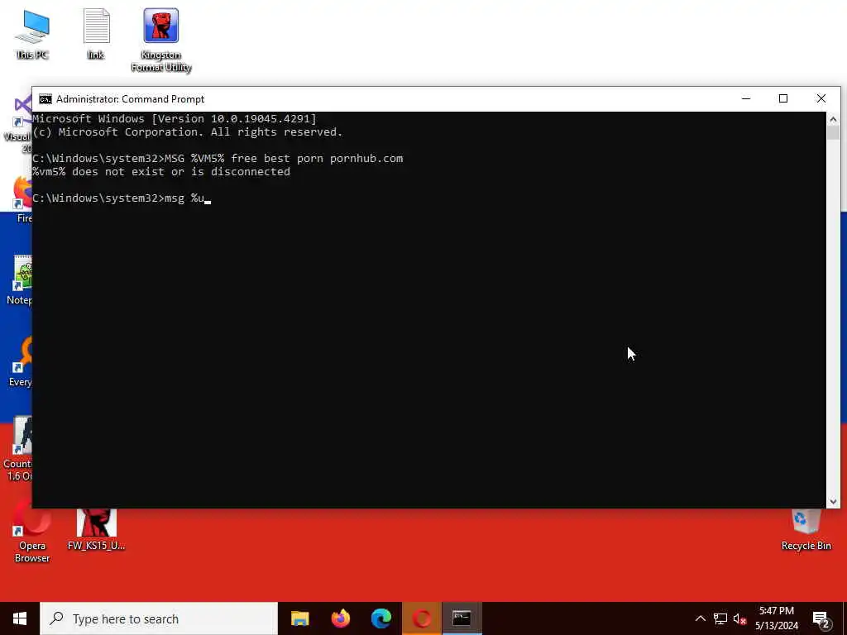Select the FW_KS15_U... desktop file
The image size is (847, 635).
pyautogui.click(x=96, y=529)
